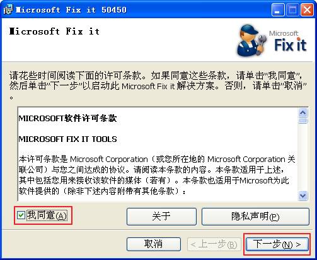The width and height of the screenshot is (317, 260).
Task: Click the 取消 button
Action: (x=154, y=244)
